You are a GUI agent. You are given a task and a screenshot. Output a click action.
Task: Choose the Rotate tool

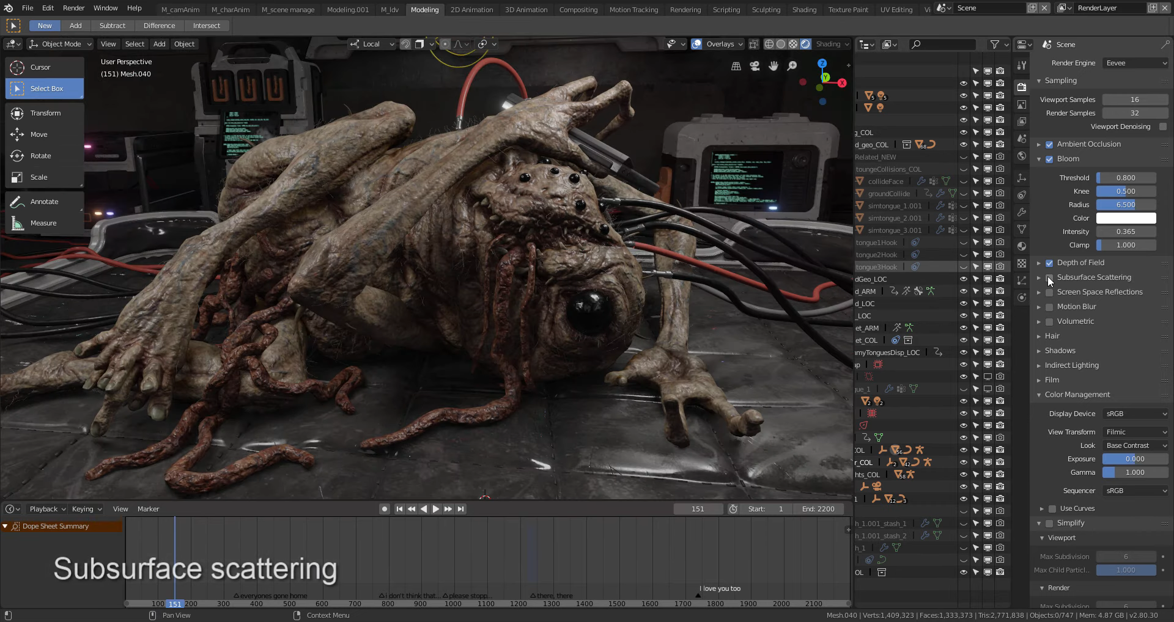44,156
